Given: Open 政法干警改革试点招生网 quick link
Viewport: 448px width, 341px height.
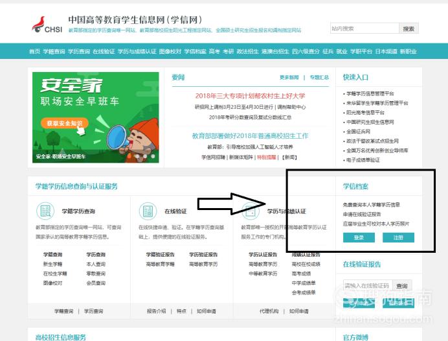Looking at the screenshot, I should pyautogui.click(x=372, y=141).
